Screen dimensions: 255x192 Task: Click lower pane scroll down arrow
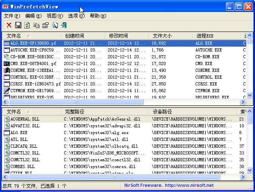point(249,170)
